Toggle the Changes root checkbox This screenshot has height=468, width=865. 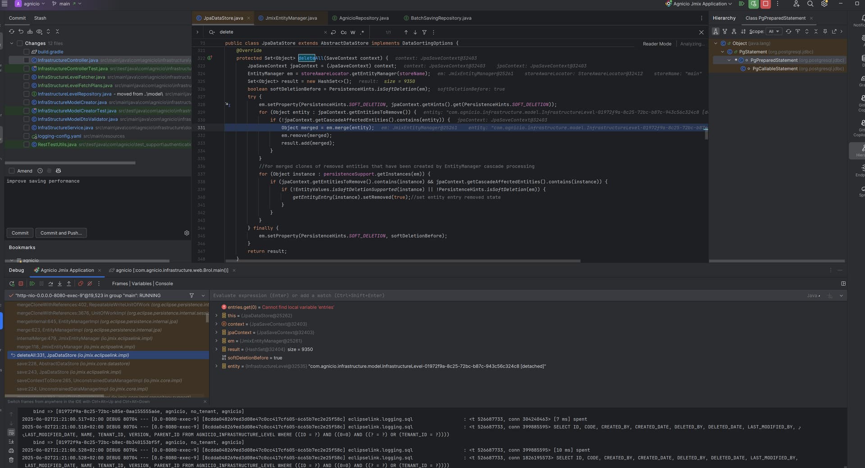(20, 43)
